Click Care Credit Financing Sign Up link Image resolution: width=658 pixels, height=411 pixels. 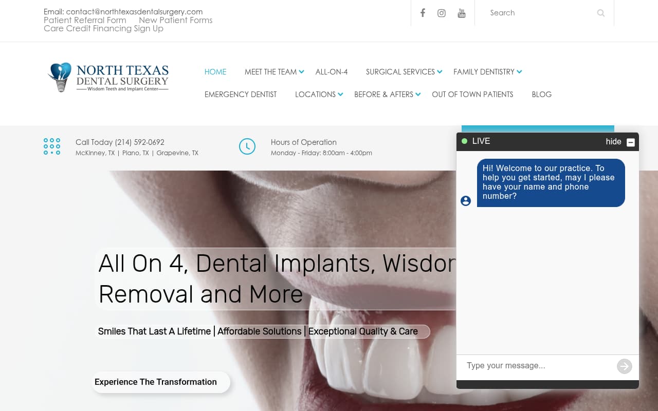[x=103, y=28]
